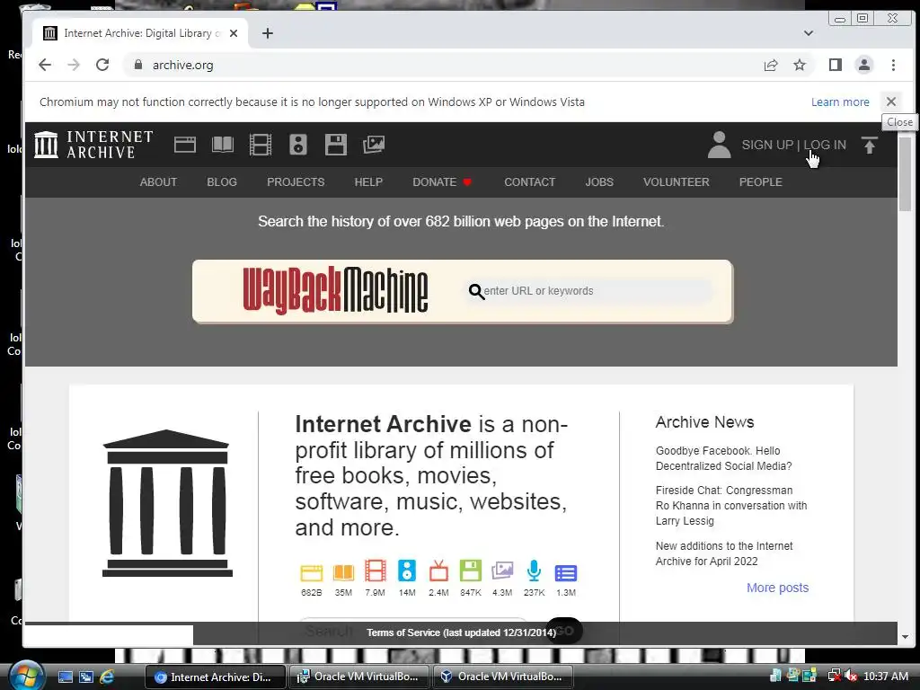920x690 pixels.
Task: Open a new browser tab
Action: click(x=268, y=33)
